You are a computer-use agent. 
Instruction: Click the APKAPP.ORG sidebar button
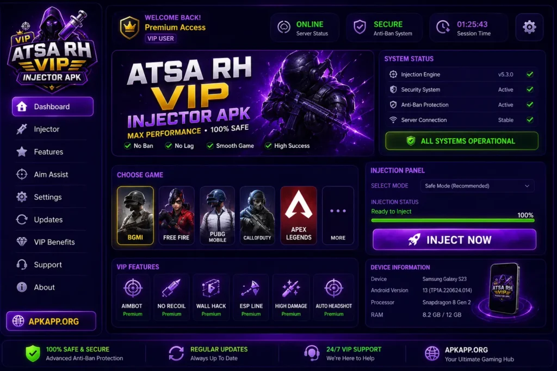pos(51,322)
